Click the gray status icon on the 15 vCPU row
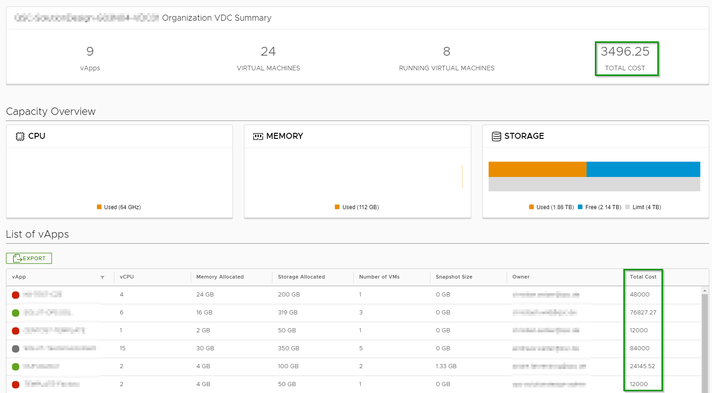 pyautogui.click(x=16, y=349)
